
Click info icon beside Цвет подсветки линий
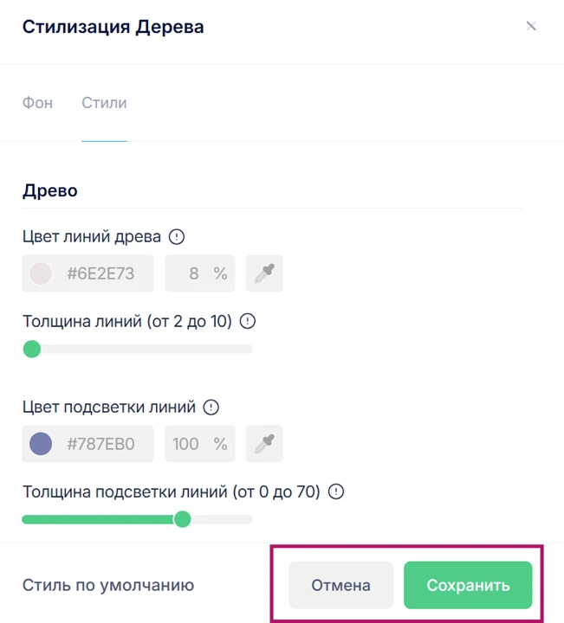coord(211,407)
